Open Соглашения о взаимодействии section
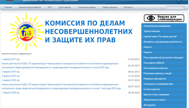189x108 pixels. 164,84
